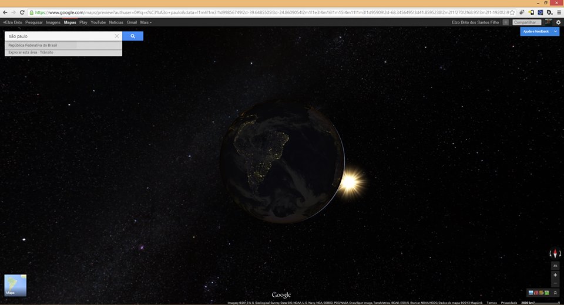The width and height of the screenshot is (564, 305).
Task: Open Google settings gear icon
Action: 558,22
